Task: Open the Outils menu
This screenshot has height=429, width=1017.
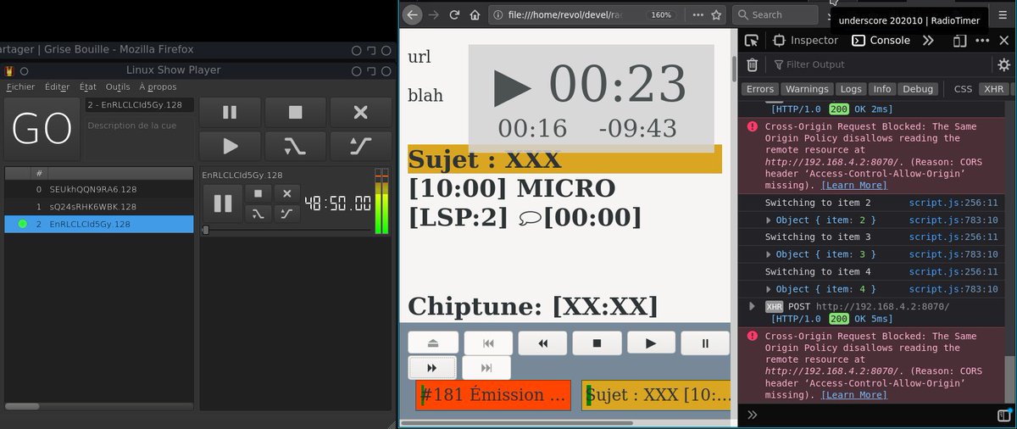Action: (118, 86)
